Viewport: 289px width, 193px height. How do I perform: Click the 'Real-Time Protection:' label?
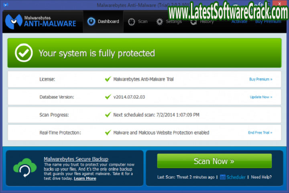coord(60,133)
